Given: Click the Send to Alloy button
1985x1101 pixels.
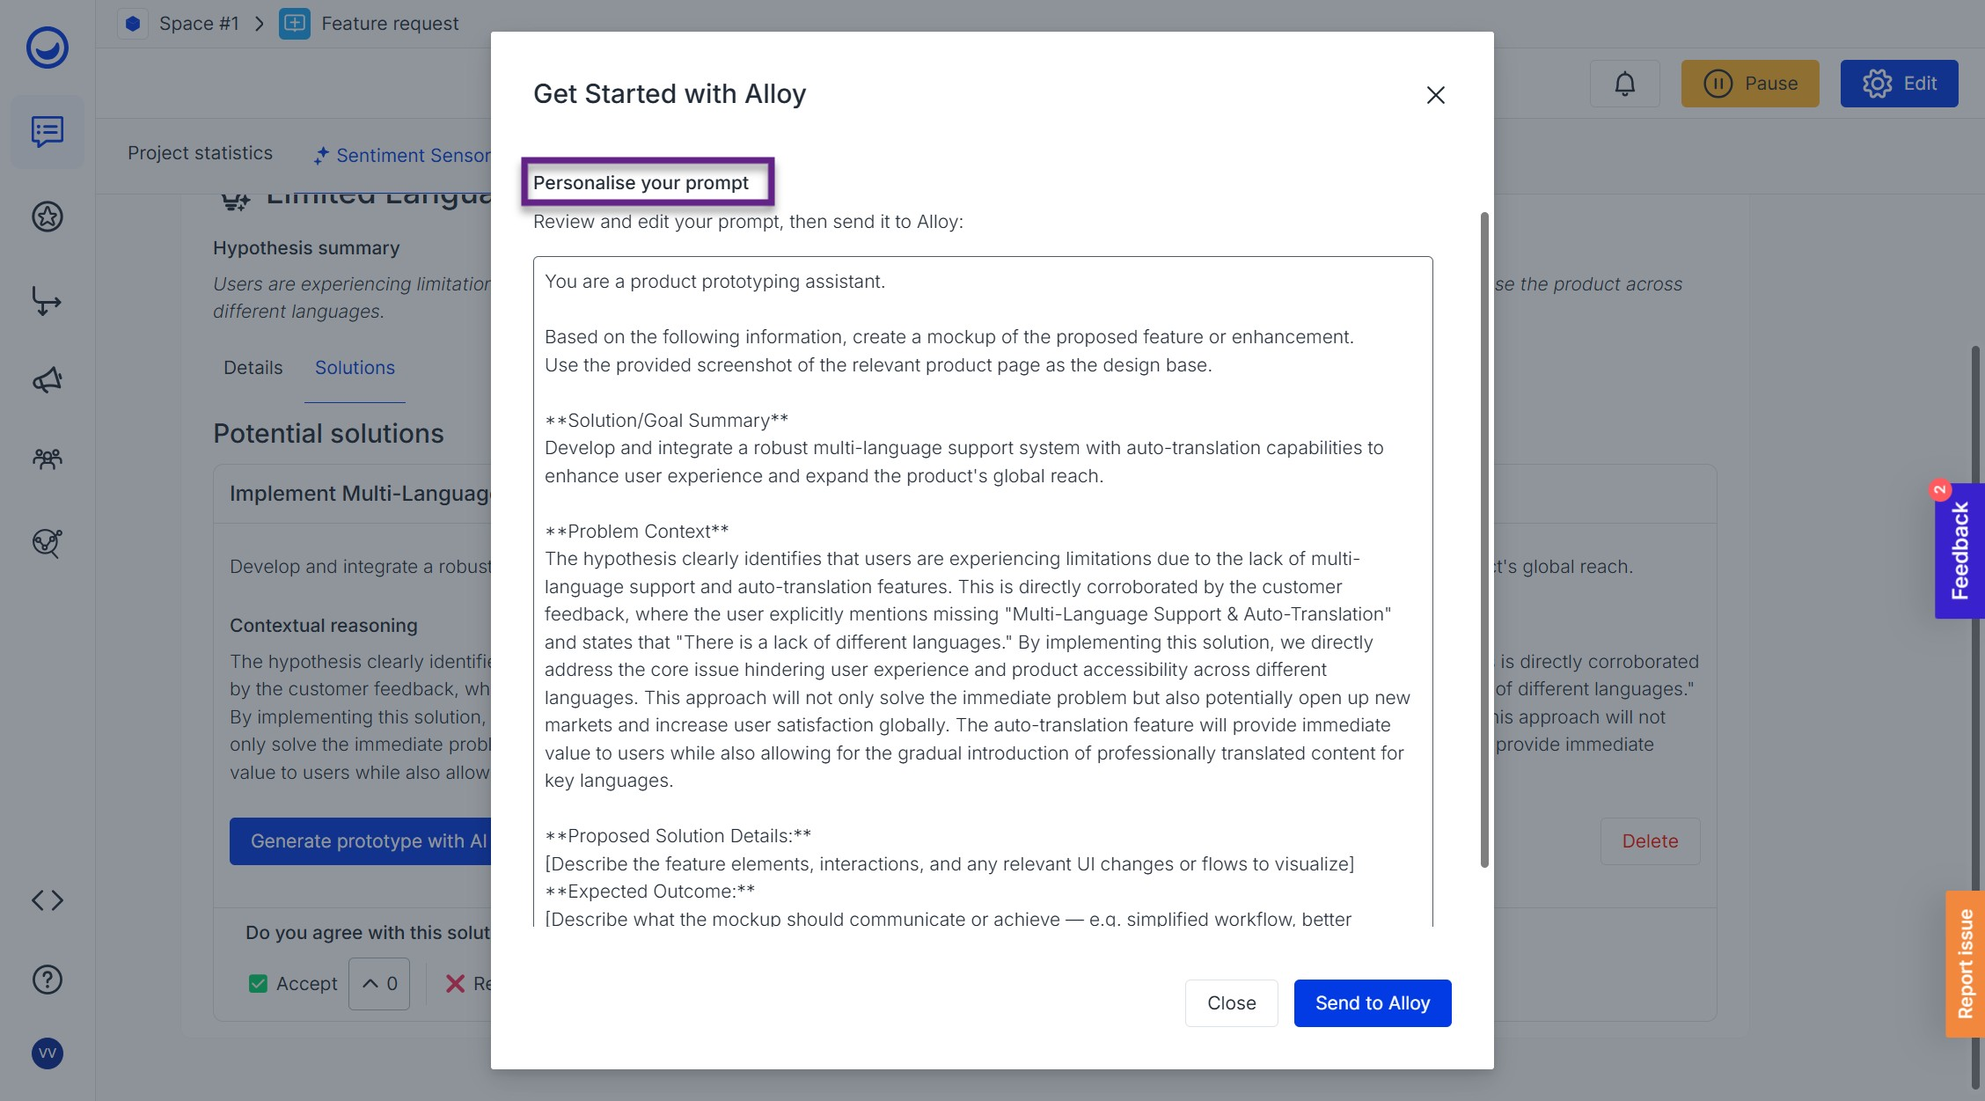Looking at the screenshot, I should point(1372,1003).
